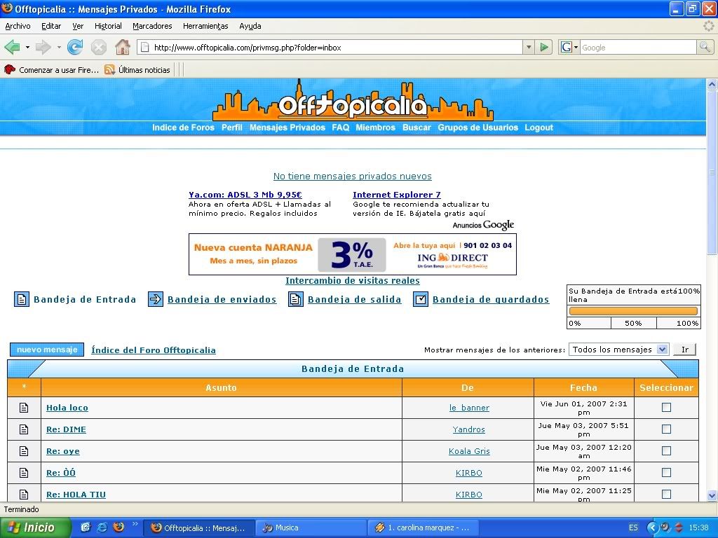
Task: Expand the Google search engine selector
Action: point(569,48)
